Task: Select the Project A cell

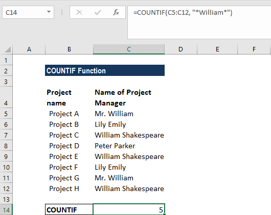Action: pyautogui.click(x=69, y=114)
